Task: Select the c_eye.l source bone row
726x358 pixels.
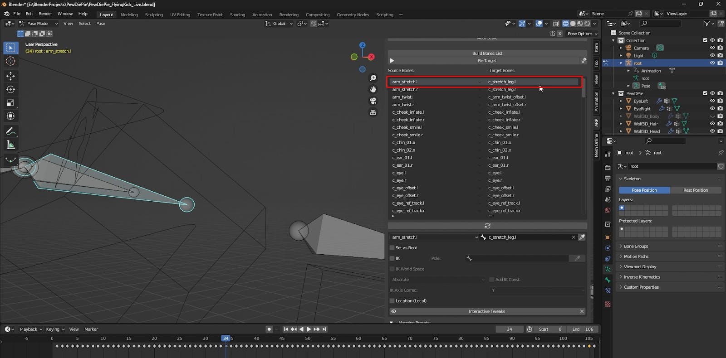Action: (399, 173)
